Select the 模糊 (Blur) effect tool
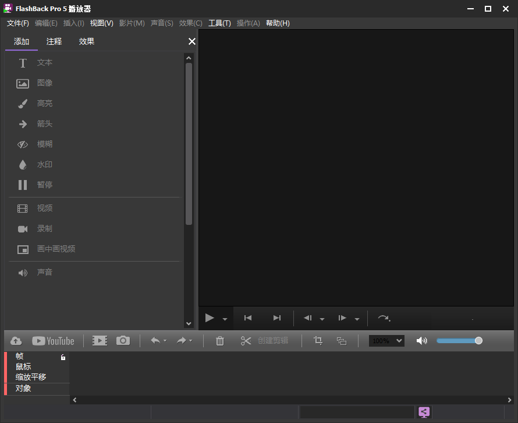The width and height of the screenshot is (518, 423). [x=45, y=144]
